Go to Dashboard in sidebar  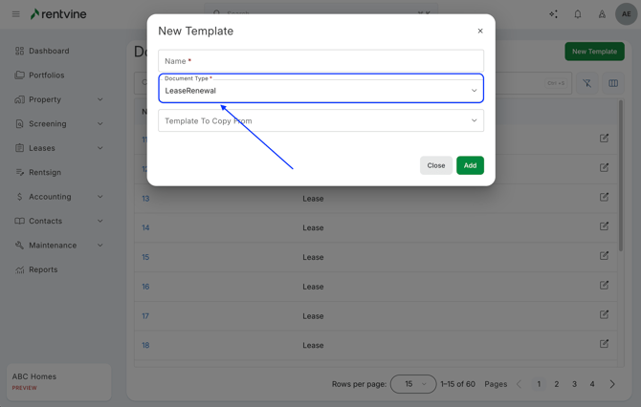tap(49, 51)
